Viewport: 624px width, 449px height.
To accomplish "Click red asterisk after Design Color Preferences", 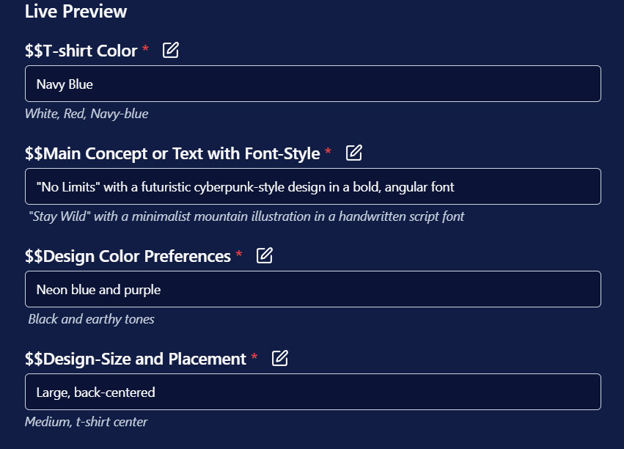I will (x=239, y=254).
